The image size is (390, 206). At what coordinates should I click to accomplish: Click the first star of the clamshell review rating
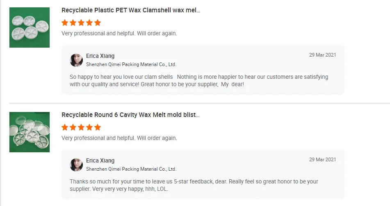[65, 23]
